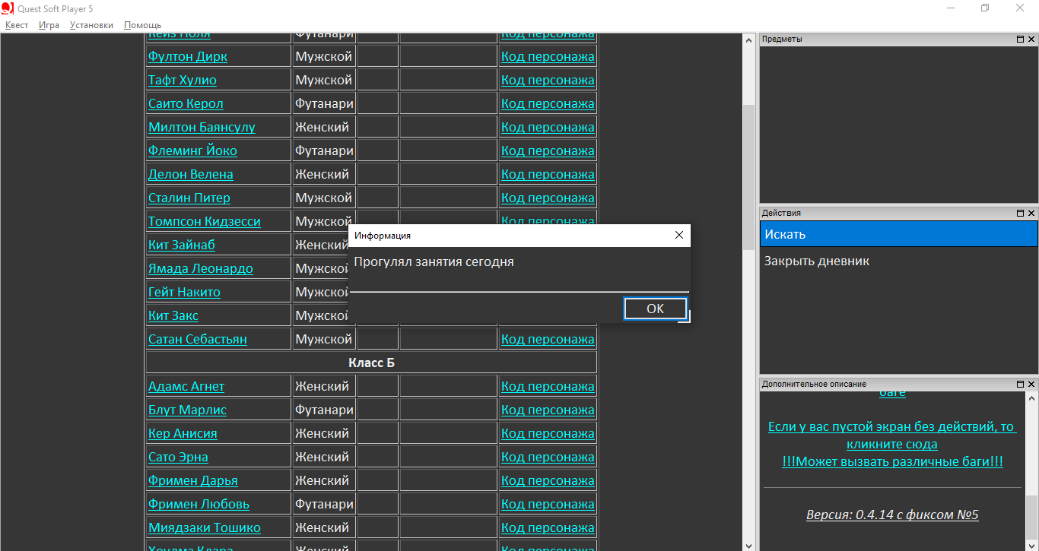Maximize the Действия panel

coord(1021,214)
